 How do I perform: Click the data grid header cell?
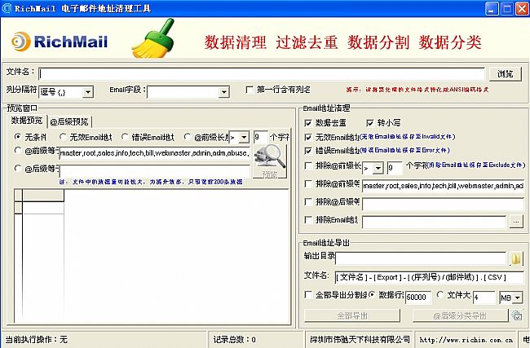click(x=43, y=196)
